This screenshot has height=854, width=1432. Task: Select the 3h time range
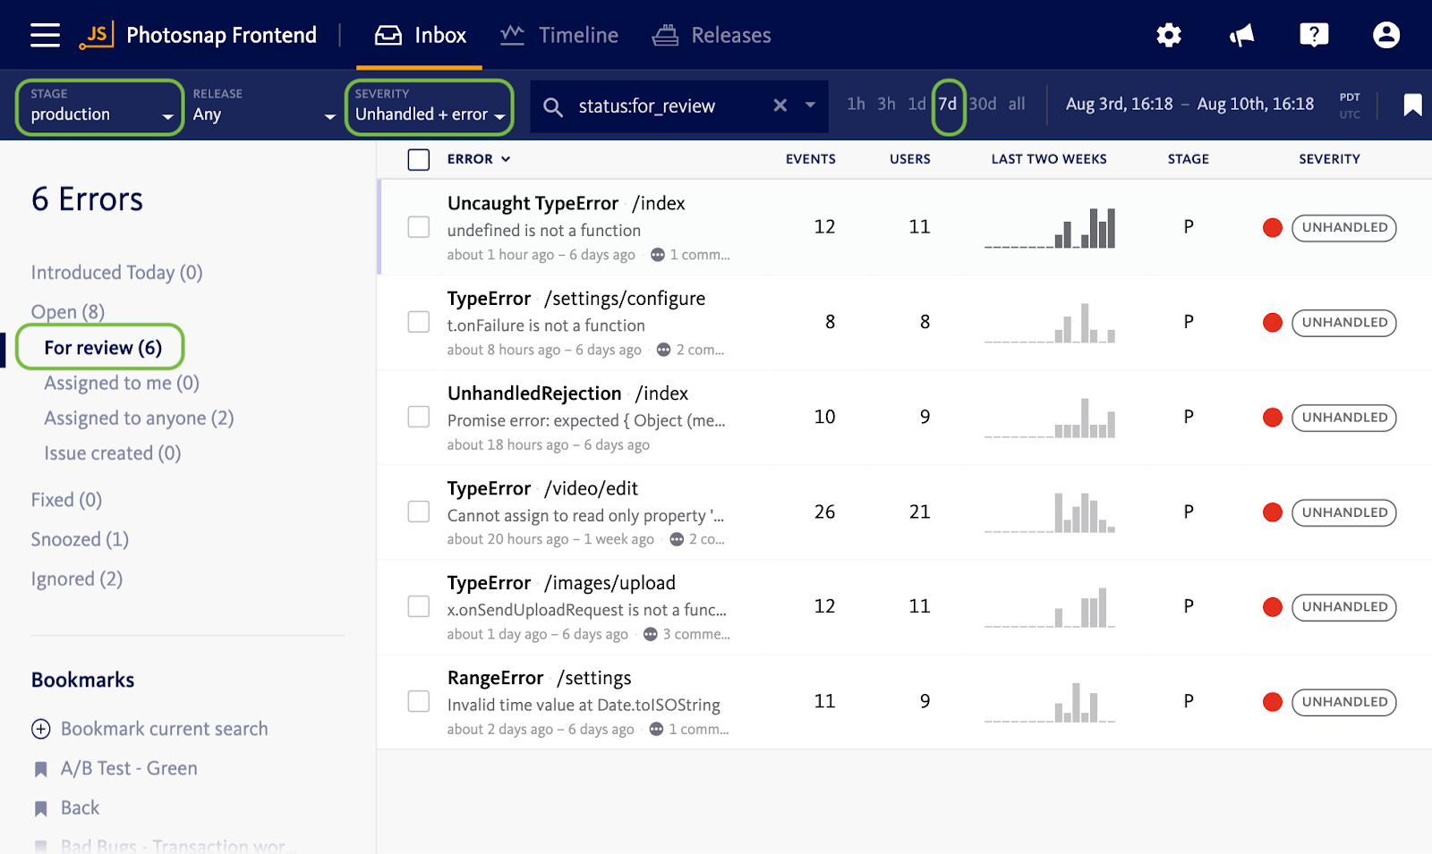(886, 104)
